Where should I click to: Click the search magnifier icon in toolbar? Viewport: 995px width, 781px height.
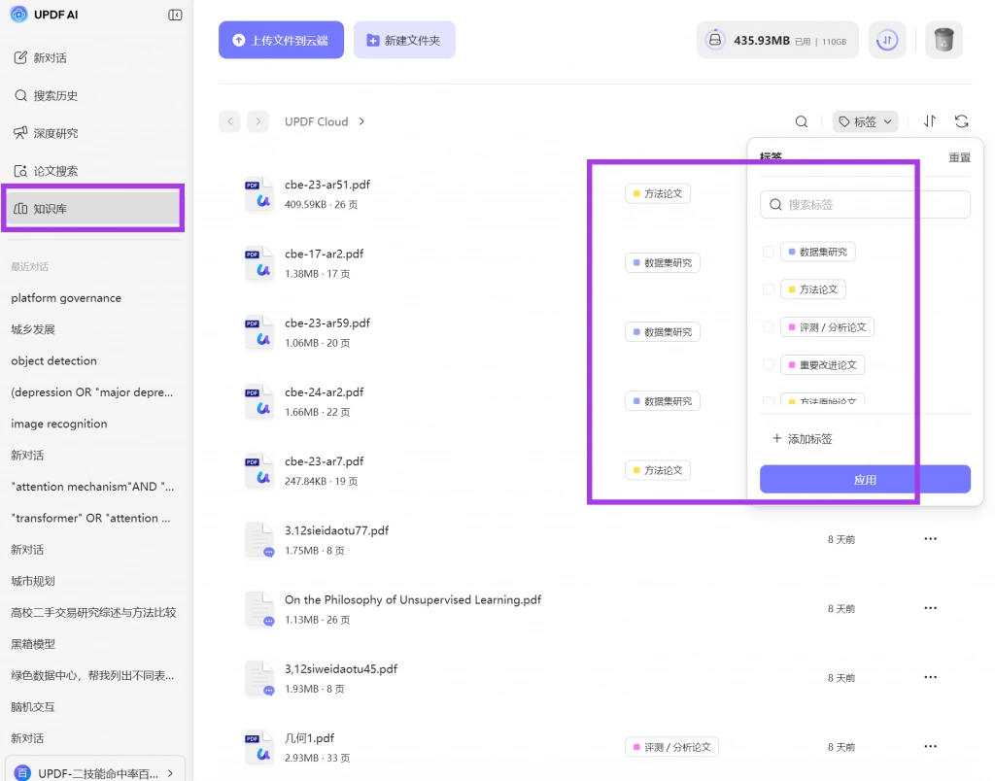[802, 121]
